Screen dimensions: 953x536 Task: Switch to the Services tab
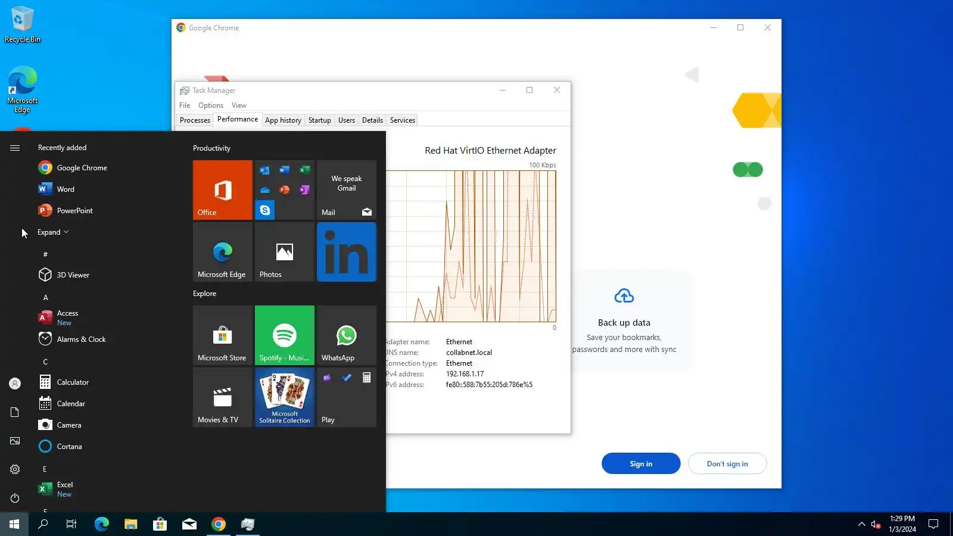[x=403, y=120]
